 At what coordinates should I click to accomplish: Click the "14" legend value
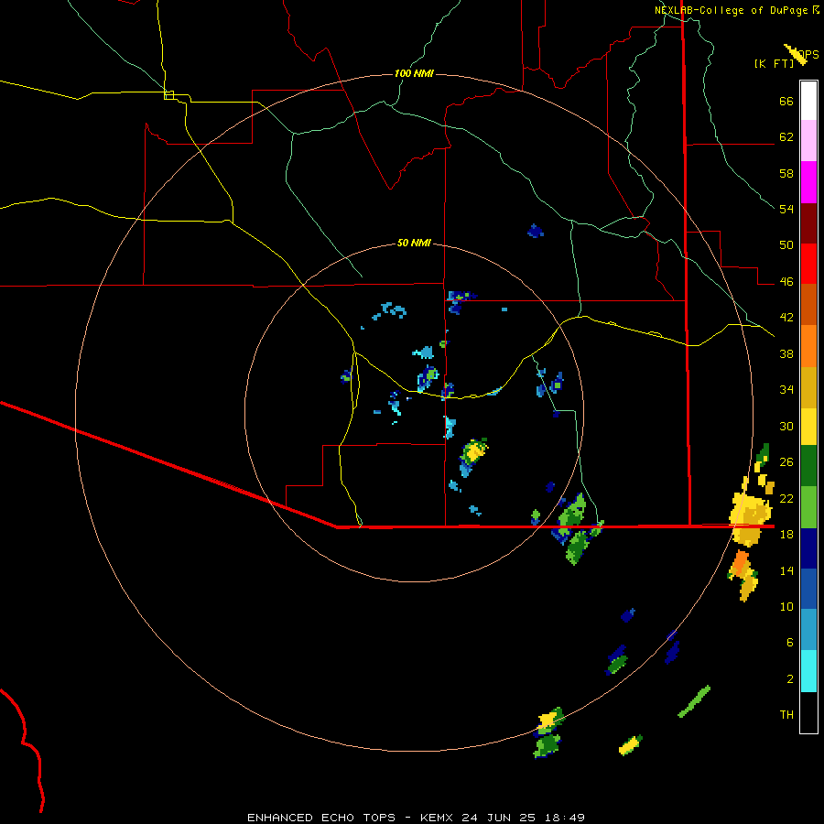click(786, 570)
